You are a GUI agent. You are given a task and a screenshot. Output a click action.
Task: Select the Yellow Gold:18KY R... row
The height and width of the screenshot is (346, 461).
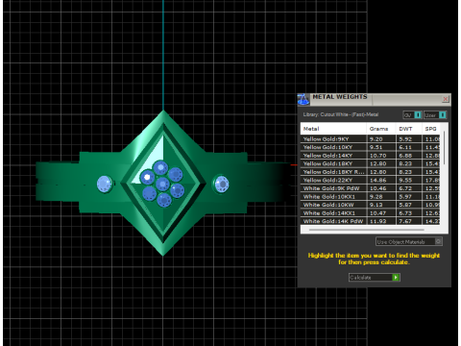371,172
